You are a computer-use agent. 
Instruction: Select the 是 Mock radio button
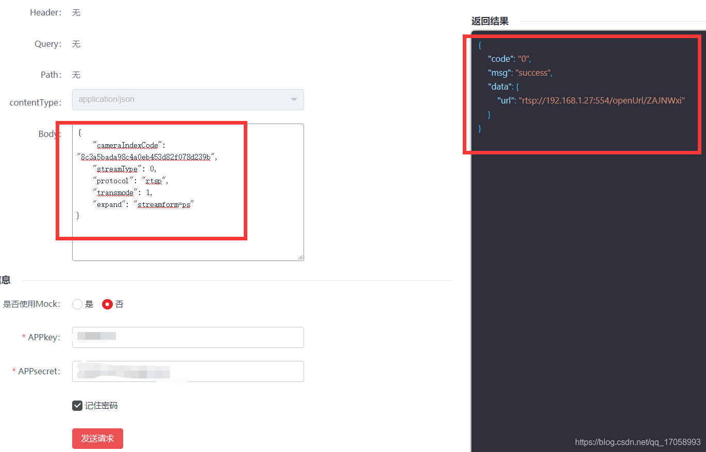pos(77,304)
